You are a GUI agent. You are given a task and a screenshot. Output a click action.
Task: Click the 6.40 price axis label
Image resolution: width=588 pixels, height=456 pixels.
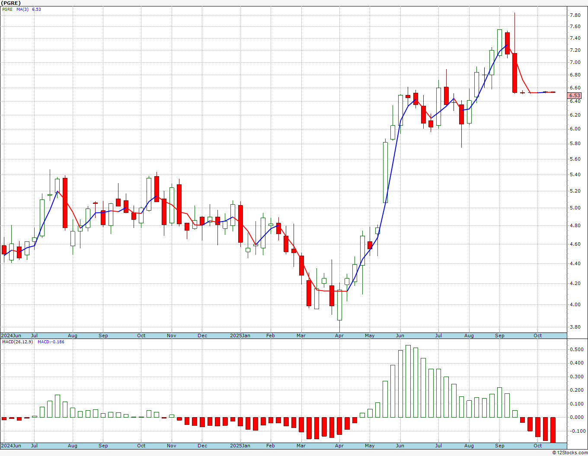click(575, 101)
